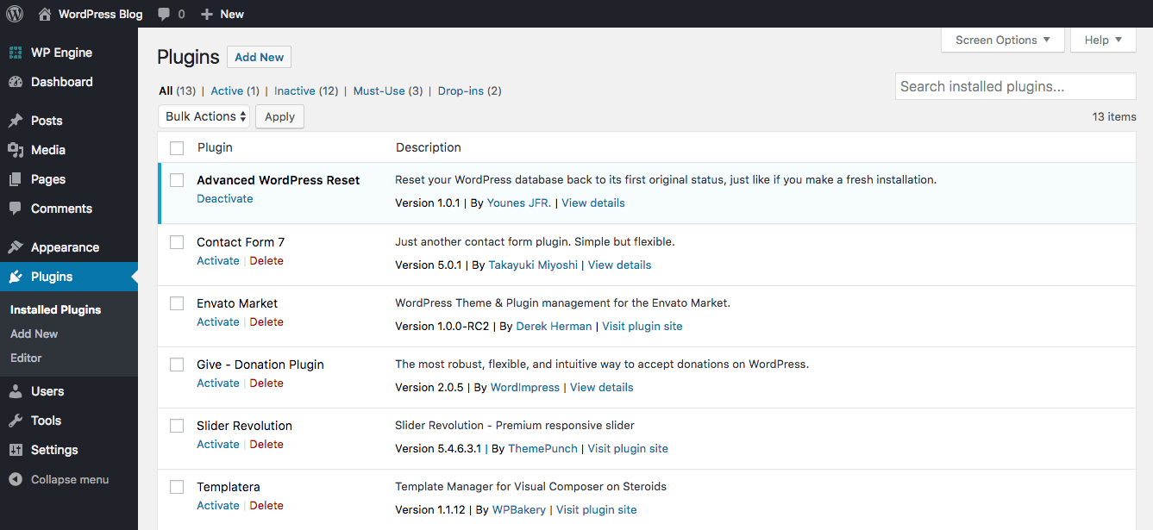Click the Users sidebar icon
This screenshot has width=1153, height=530.
[x=16, y=391]
